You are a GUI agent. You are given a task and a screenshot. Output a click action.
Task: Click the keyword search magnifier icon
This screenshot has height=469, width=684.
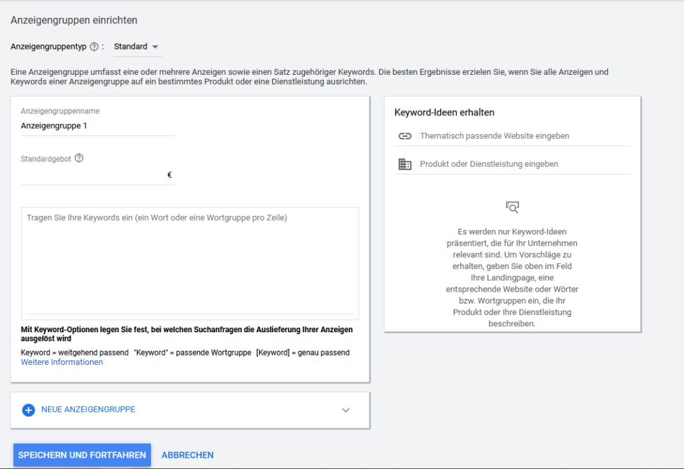click(512, 207)
